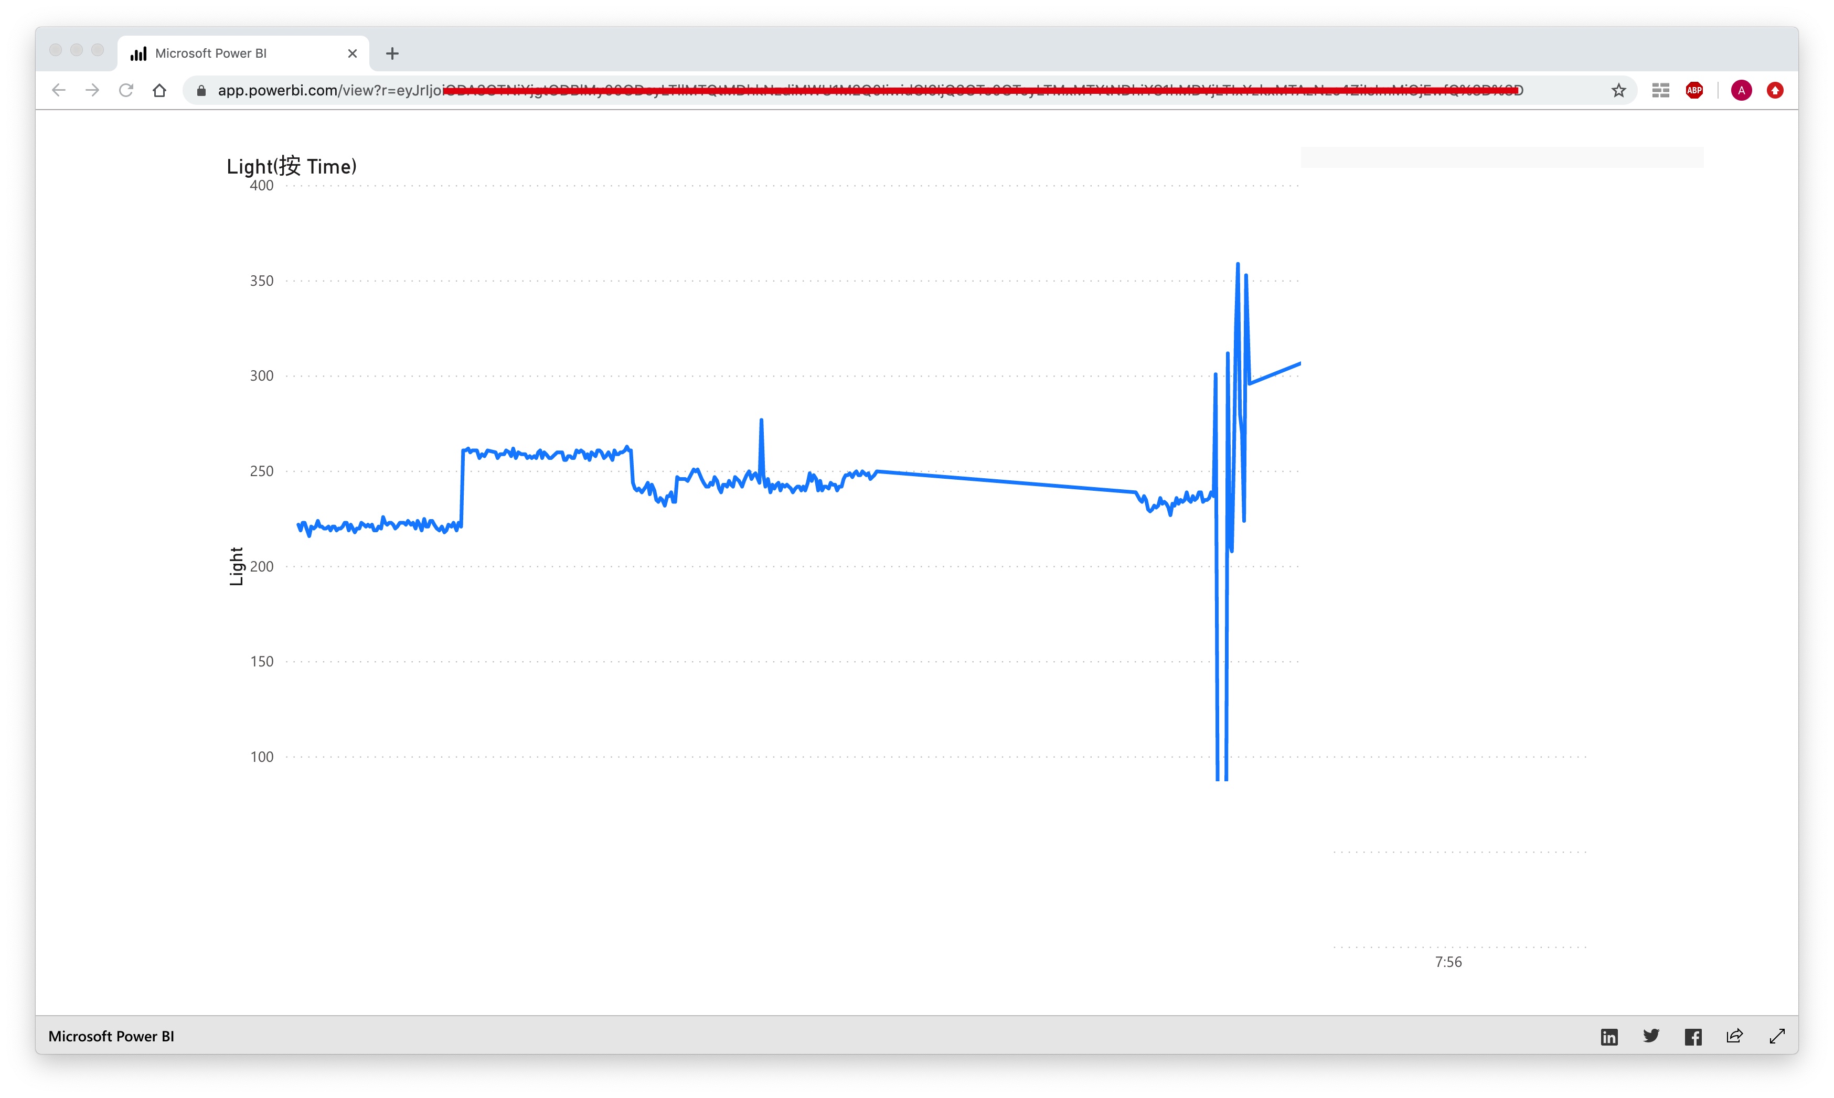Go to browser home page
The height and width of the screenshot is (1098, 1834).
click(160, 90)
